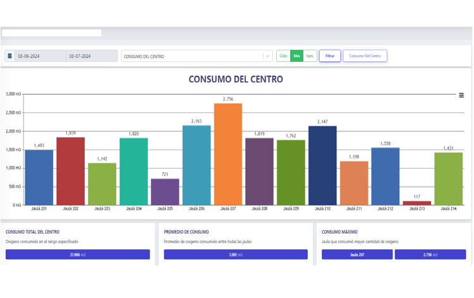This screenshot has height=298, width=474.
Task: Click the 2,756 m3 maximum value badge
Action: click(x=430, y=254)
